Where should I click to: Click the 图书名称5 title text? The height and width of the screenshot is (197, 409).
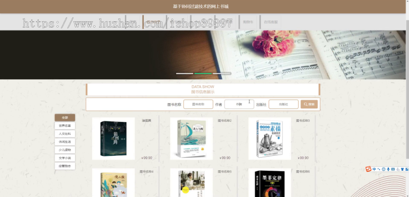224,172
